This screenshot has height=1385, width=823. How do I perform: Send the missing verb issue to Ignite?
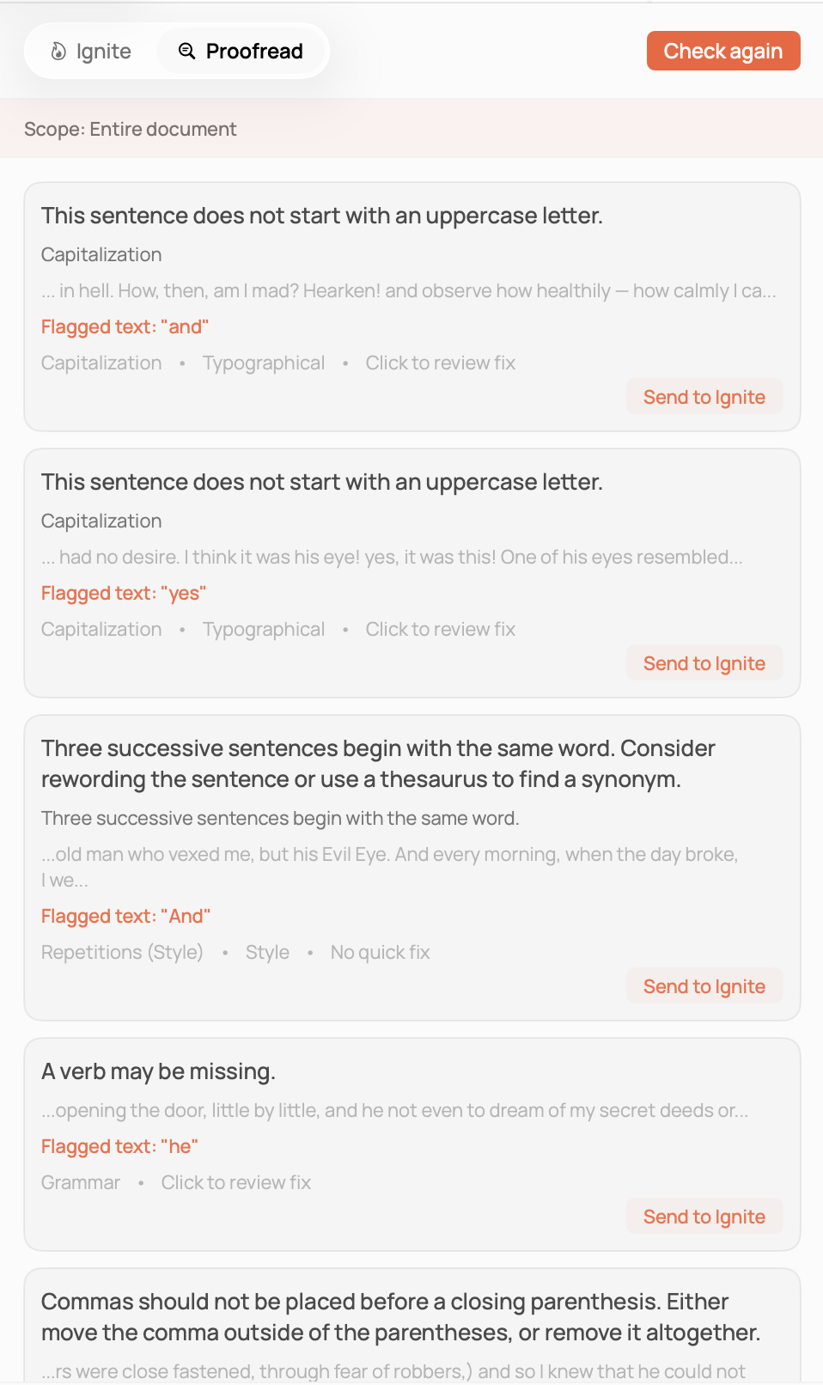tap(704, 1216)
